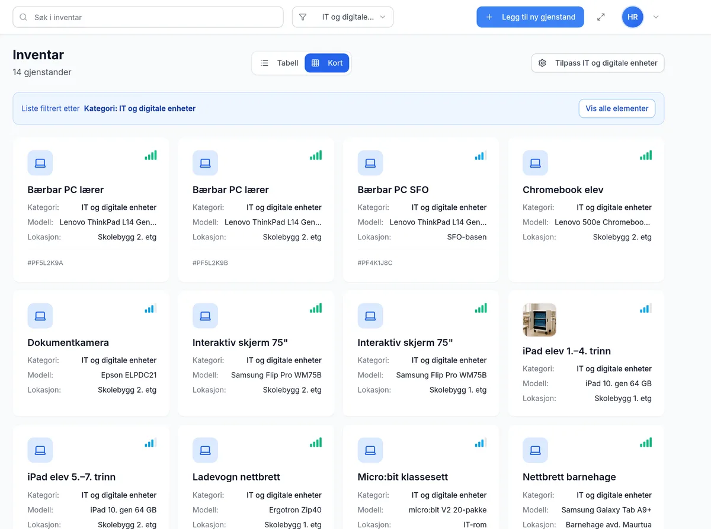
Task: Focus the Søk i inventar search field
Action: (148, 17)
